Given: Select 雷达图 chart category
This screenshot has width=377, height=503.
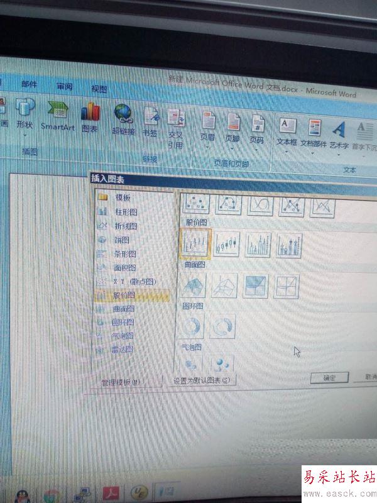Looking at the screenshot, I should tap(131, 349).
